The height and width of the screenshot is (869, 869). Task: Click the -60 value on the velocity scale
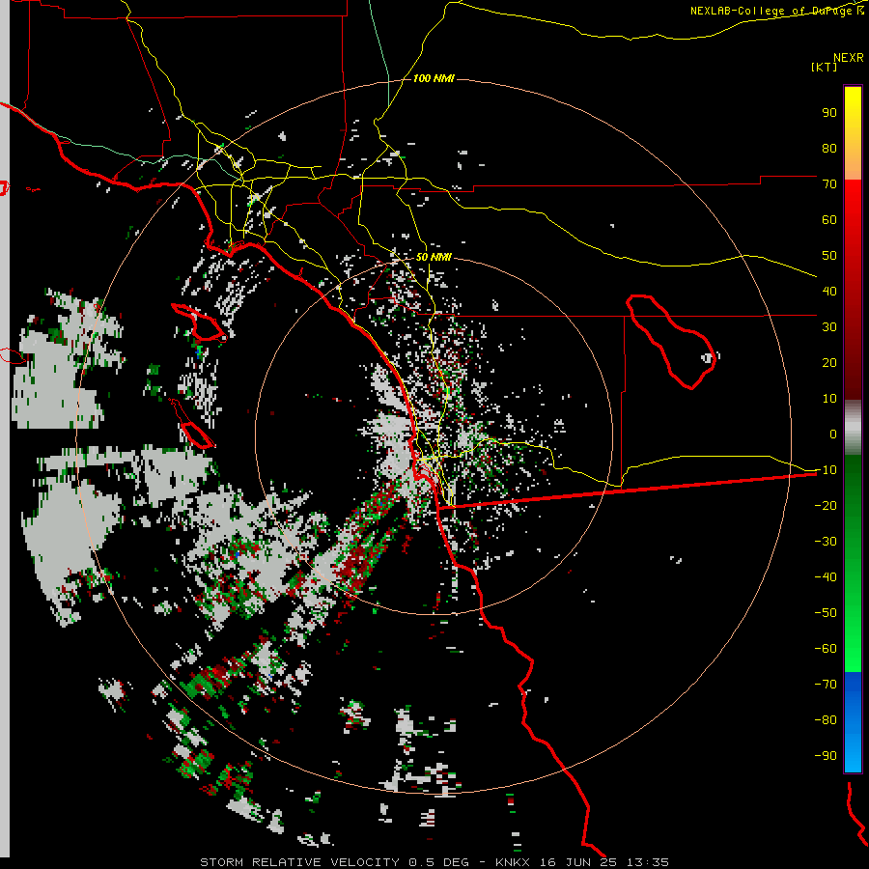[826, 649]
